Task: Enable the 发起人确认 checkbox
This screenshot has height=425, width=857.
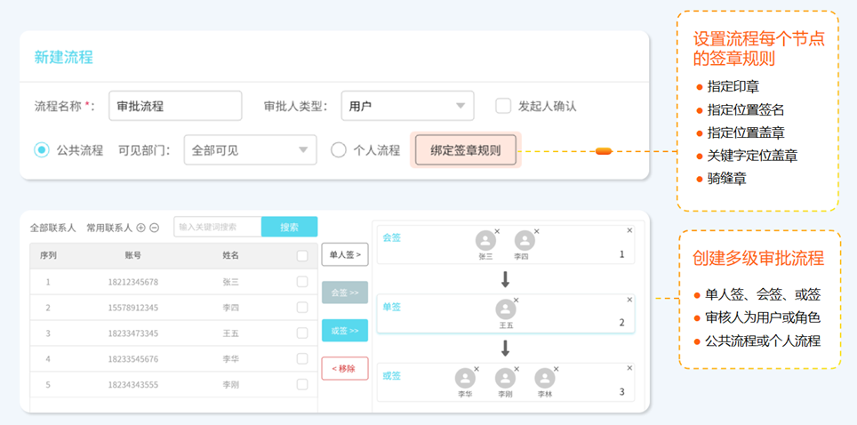Action: 503,106
